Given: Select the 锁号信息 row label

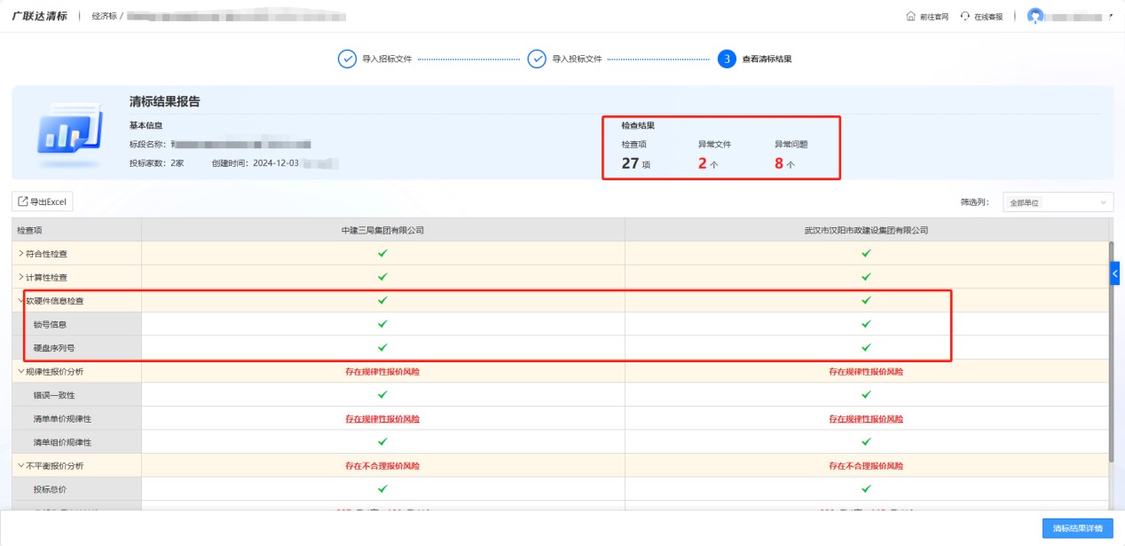Looking at the screenshot, I should [50, 324].
